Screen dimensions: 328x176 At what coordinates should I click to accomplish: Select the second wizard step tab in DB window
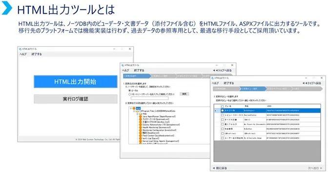[163, 76]
